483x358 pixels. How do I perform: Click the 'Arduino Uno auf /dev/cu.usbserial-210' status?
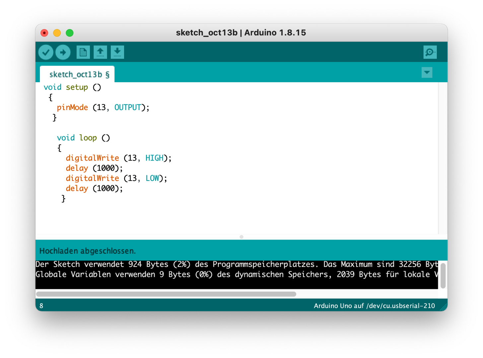[374, 306]
